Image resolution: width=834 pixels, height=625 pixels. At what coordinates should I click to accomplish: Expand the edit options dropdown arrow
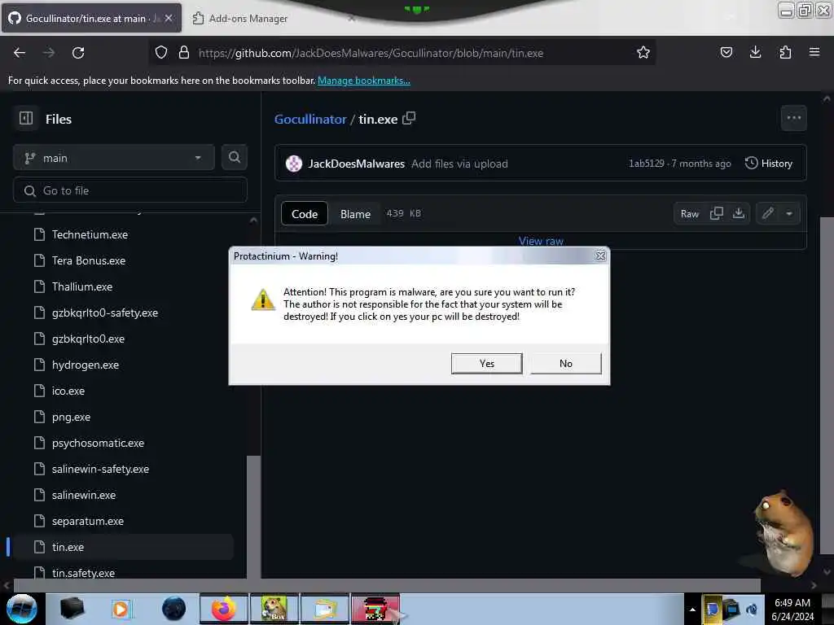[789, 214]
